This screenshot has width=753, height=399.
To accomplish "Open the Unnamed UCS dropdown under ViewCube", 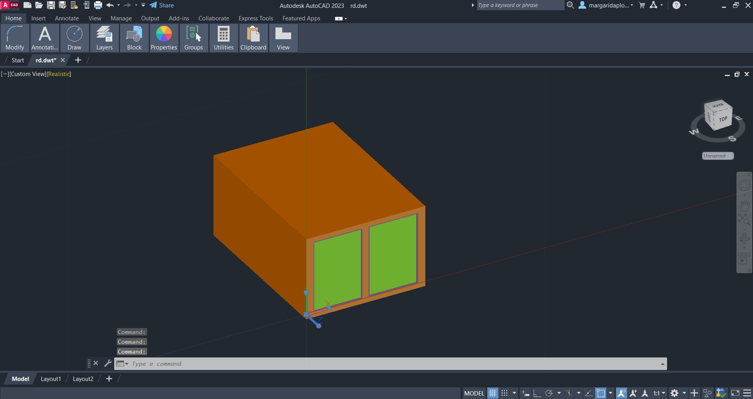I will coord(717,156).
